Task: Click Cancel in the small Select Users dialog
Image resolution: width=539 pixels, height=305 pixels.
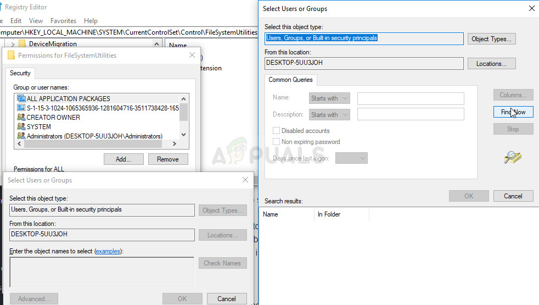Action: pyautogui.click(x=227, y=299)
